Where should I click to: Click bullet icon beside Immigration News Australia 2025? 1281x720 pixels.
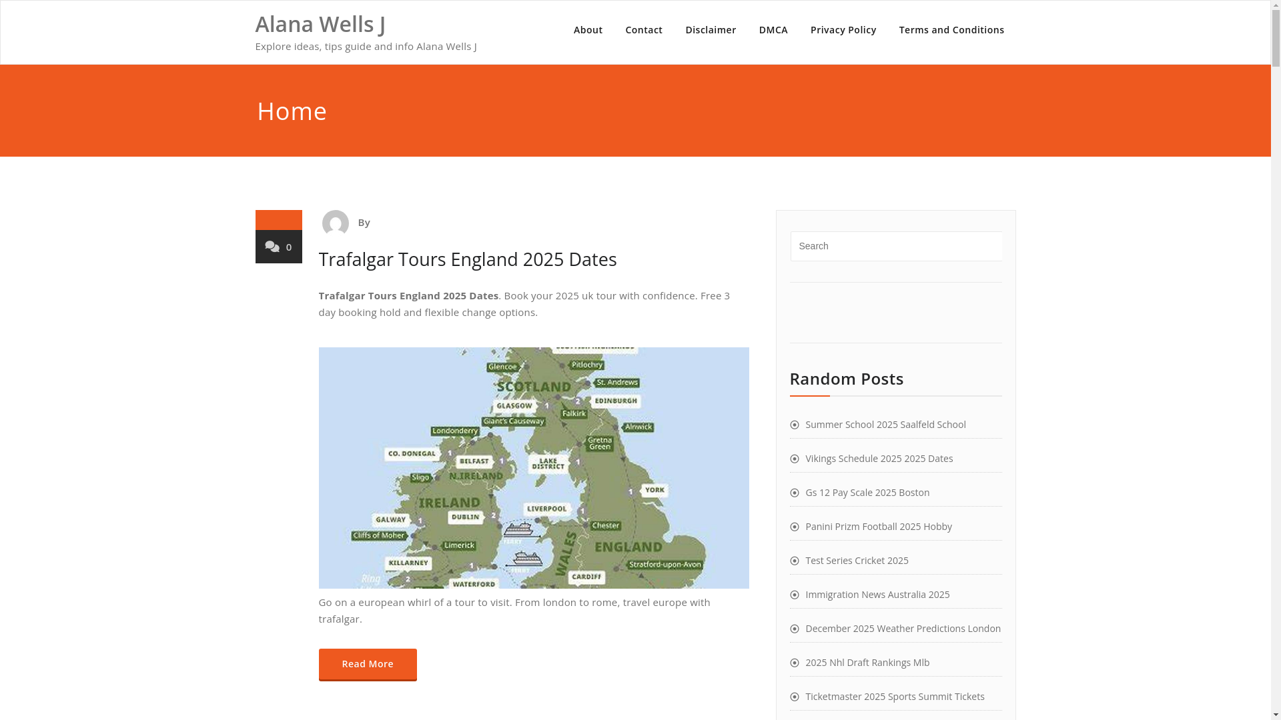pos(794,595)
